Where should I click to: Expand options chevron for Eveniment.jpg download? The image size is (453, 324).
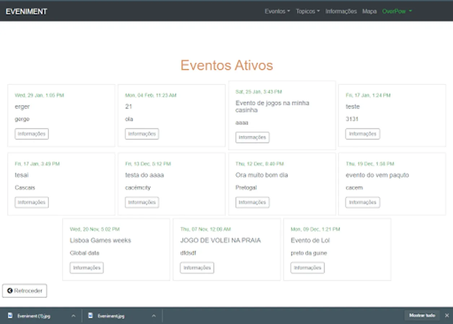(154, 316)
